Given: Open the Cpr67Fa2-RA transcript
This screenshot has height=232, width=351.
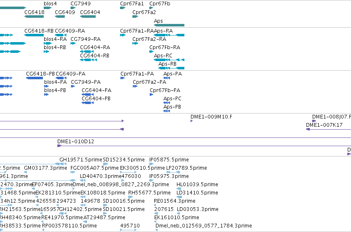Looking at the screenshot, I should [135, 43].
